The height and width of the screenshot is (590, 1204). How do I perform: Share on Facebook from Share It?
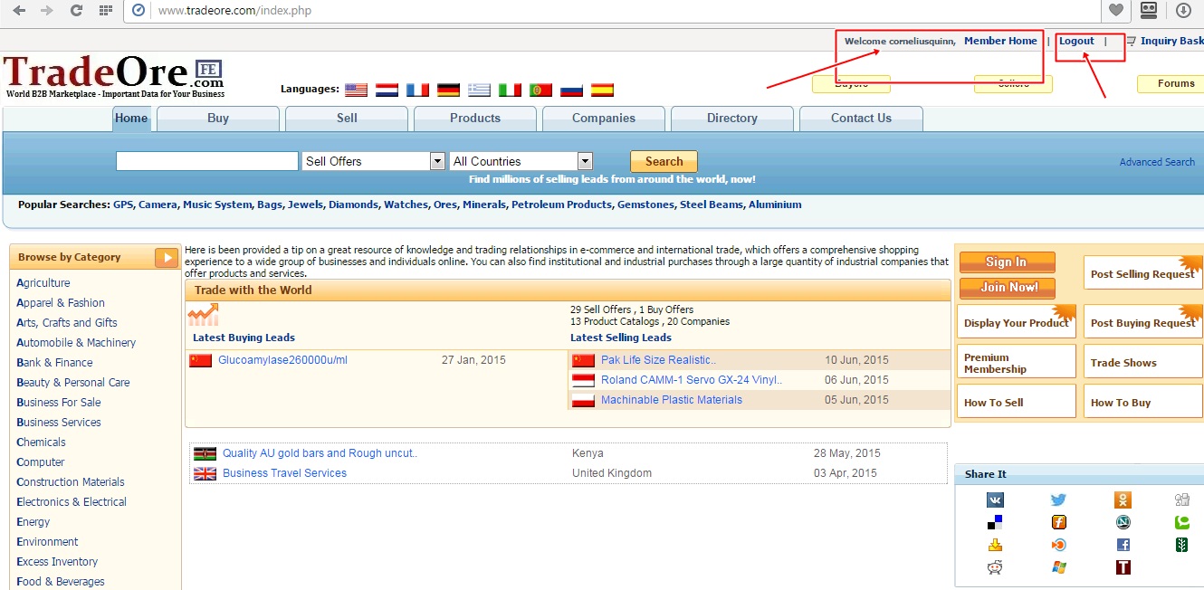[x=1123, y=545]
